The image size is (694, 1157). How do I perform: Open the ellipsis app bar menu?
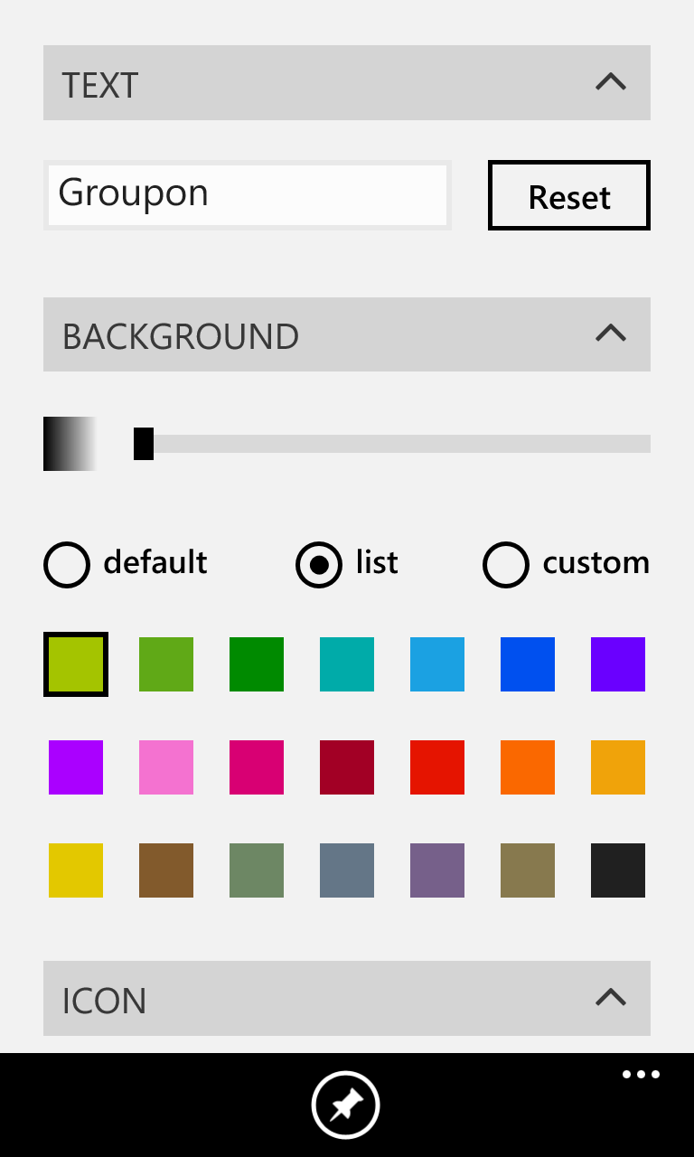click(x=641, y=1074)
